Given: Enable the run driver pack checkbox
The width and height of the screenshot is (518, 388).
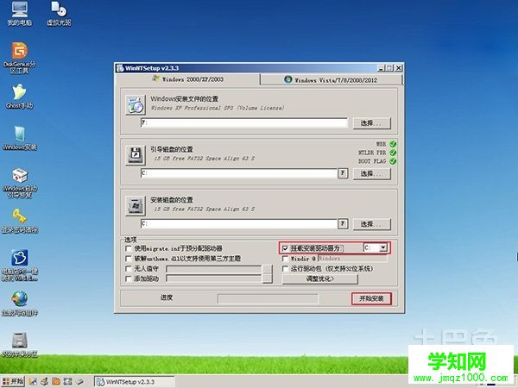Looking at the screenshot, I should 286,269.
